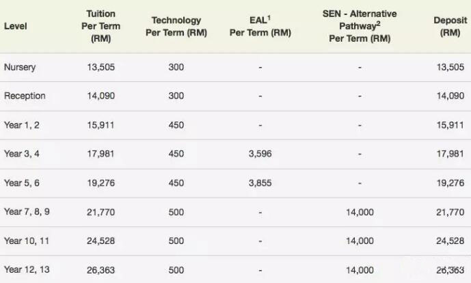Click the Technology Per Term header
The width and height of the screenshot is (471, 283).
176,27
